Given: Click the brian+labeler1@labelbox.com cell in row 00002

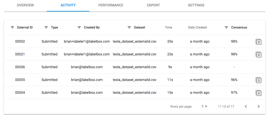Looking at the screenshot, I should tap(87, 42).
